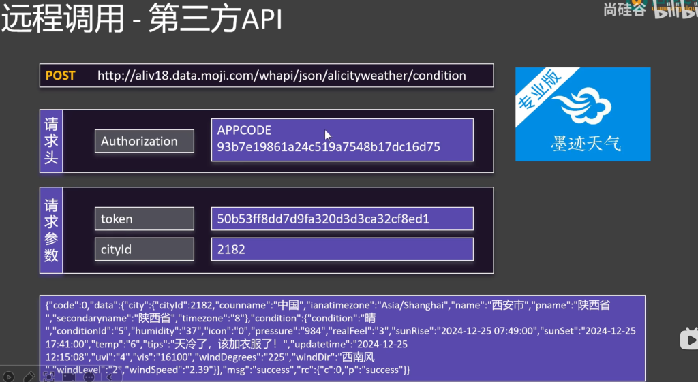
Task: Click the JSON response text box
Action: 342,338
